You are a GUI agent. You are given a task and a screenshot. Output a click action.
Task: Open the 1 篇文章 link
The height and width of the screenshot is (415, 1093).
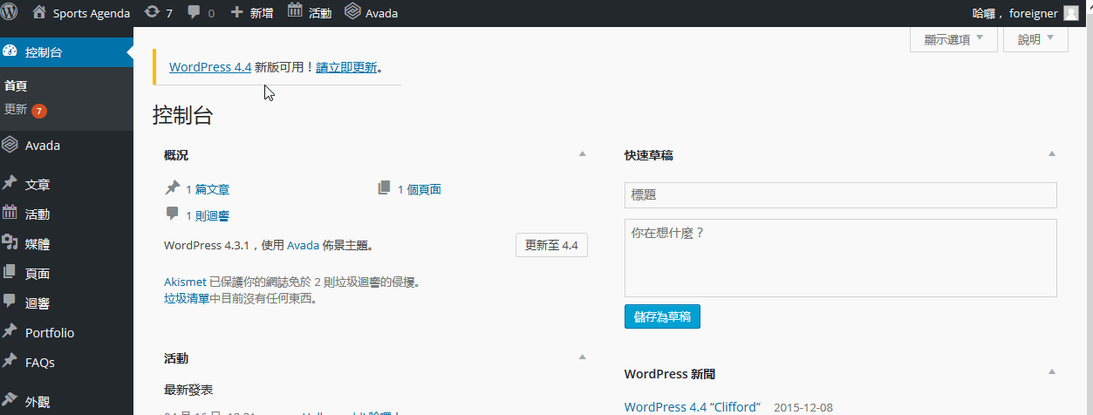click(x=208, y=189)
